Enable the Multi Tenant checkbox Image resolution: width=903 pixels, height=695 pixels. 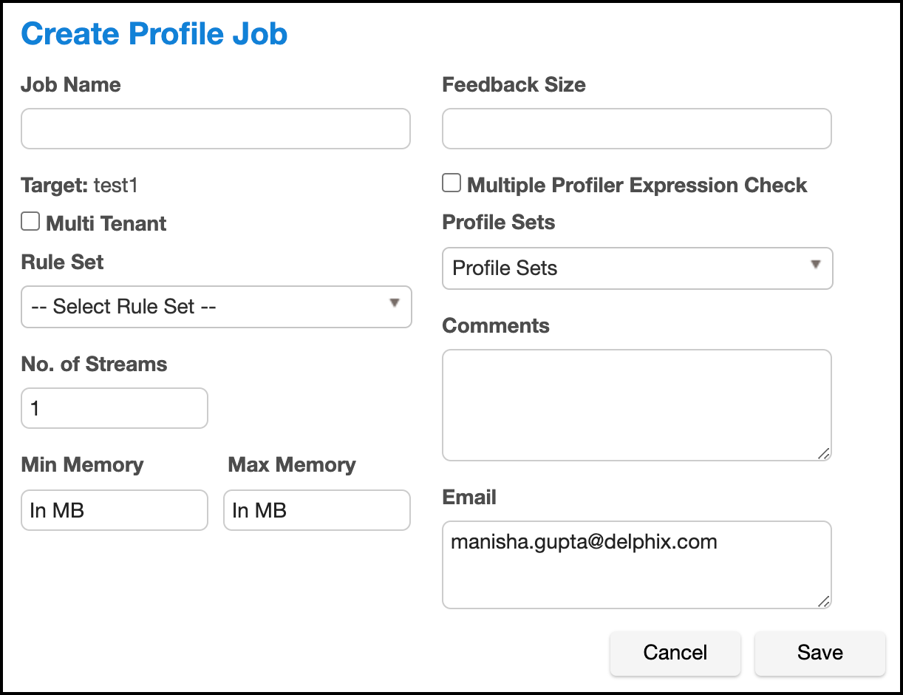pos(30,221)
